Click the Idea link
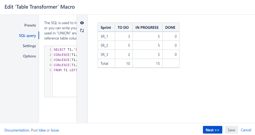The width and height of the screenshot is (255, 135). (x=42, y=130)
